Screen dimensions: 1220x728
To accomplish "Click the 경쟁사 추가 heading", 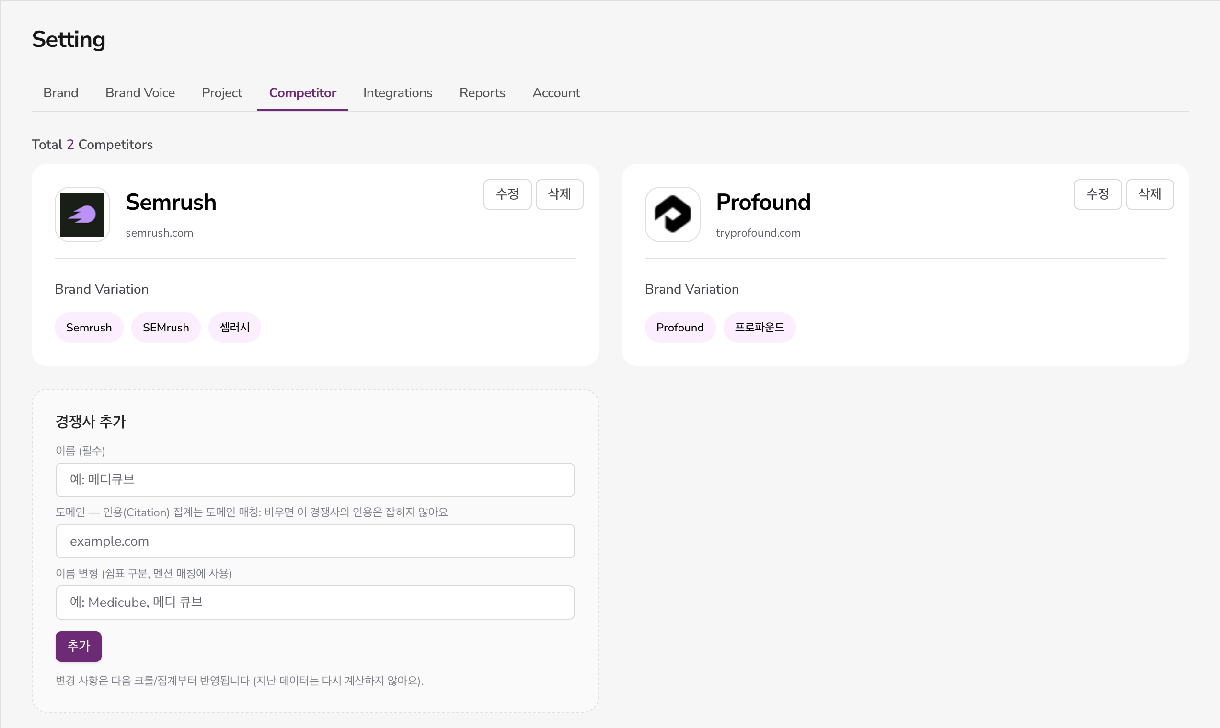I will [x=91, y=421].
